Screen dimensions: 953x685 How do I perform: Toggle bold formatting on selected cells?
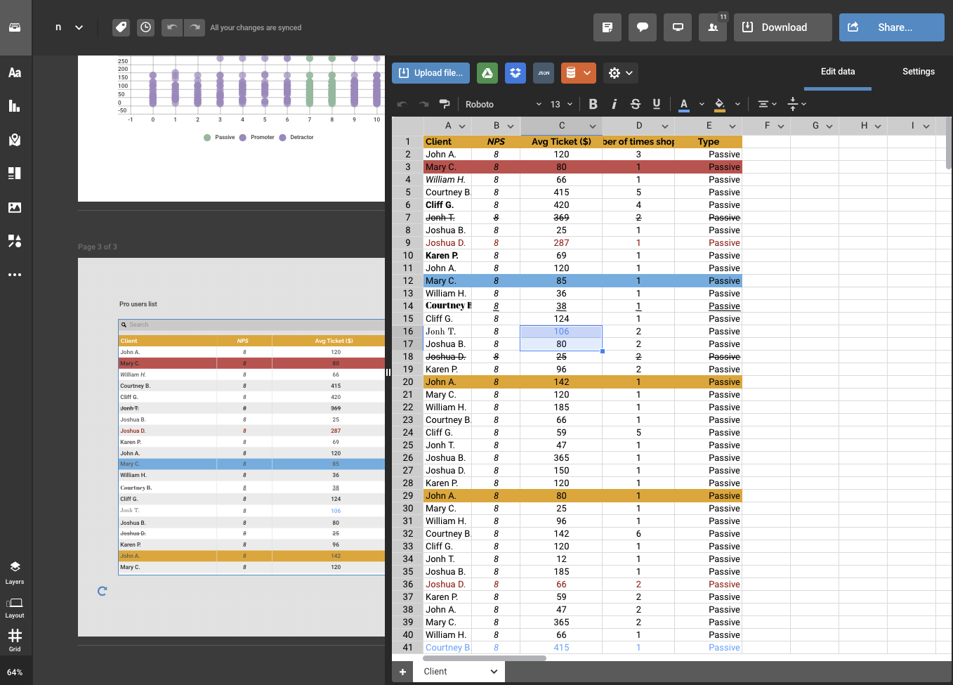pyautogui.click(x=593, y=103)
